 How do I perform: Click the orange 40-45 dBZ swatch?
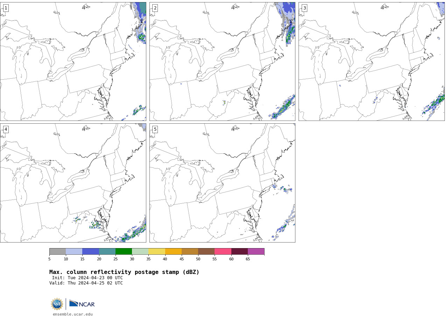(173, 252)
